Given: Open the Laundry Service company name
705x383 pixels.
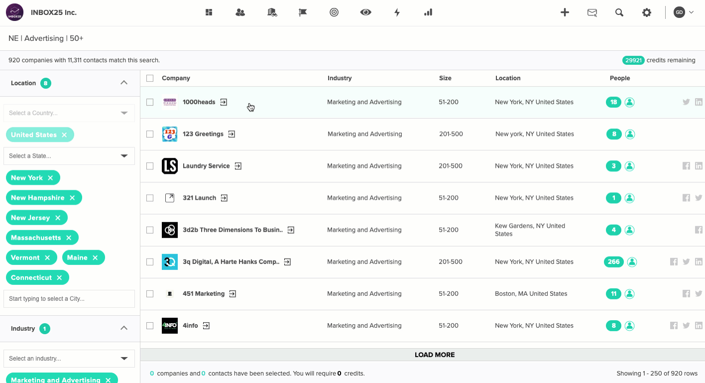Looking at the screenshot, I should [x=206, y=166].
